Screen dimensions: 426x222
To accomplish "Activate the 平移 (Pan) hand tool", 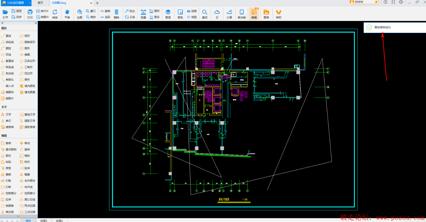I will click(67, 14).
